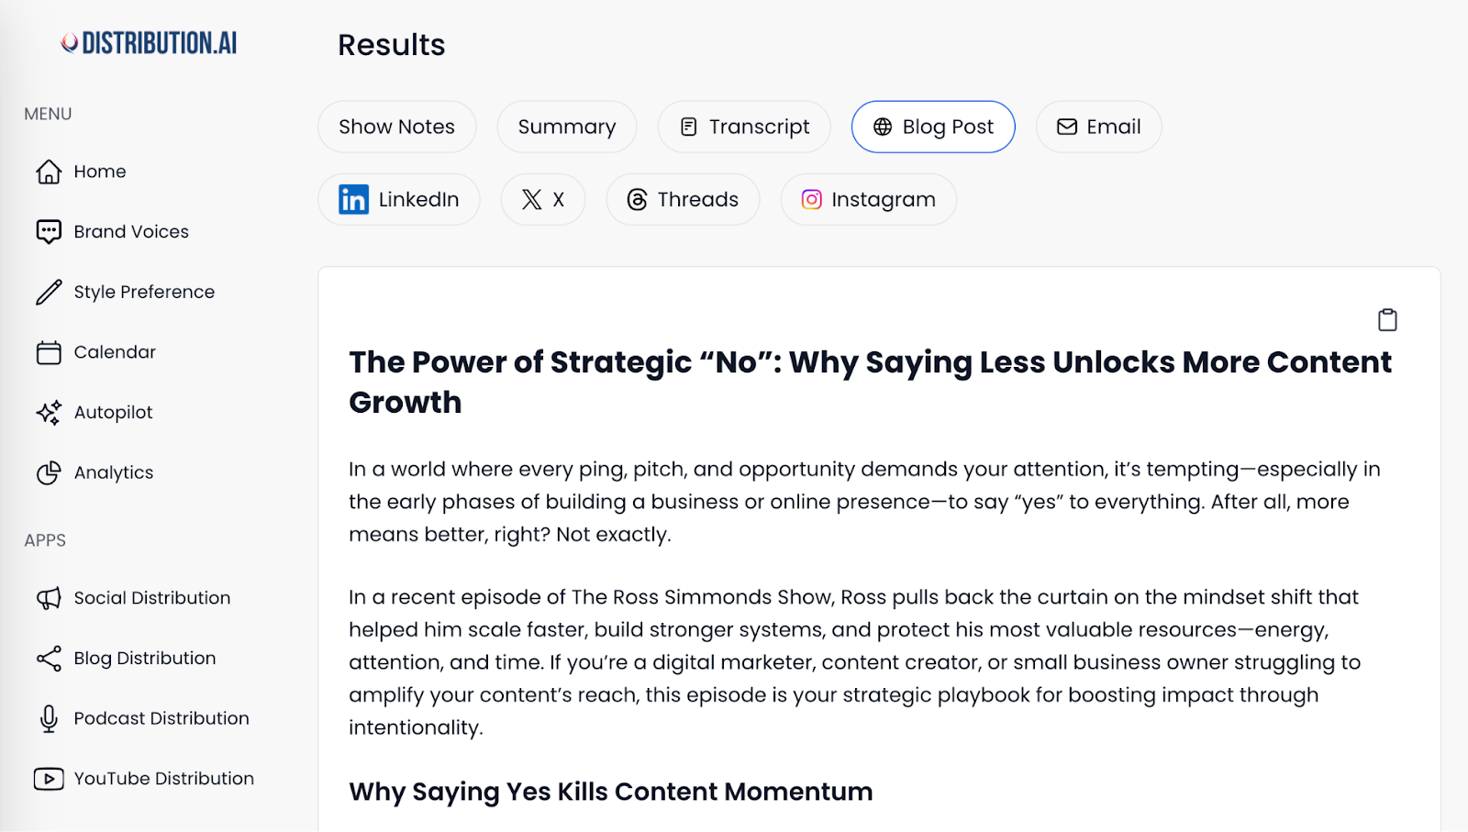
Task: Select the Social Distribution megaphone icon
Action: pos(48,597)
